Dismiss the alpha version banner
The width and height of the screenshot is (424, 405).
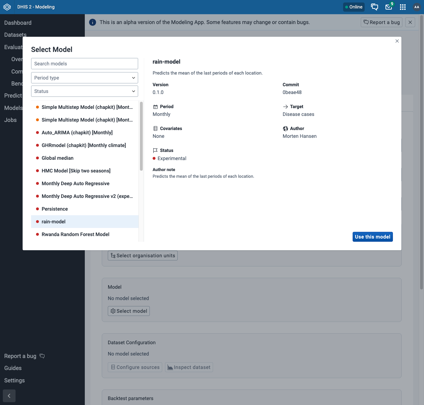pos(410,22)
